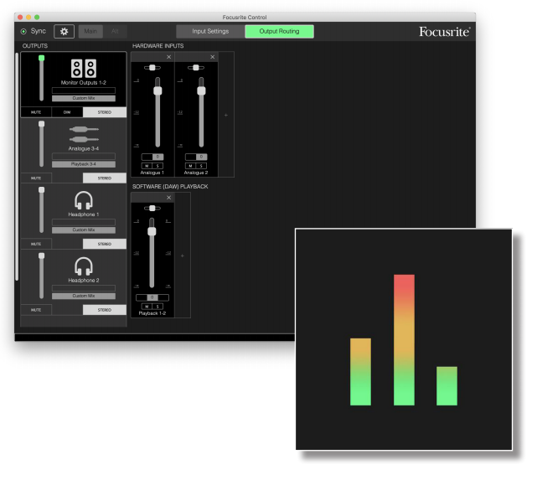The image size is (537, 480).
Task: Click the Headphone 2 output level fader
Action: coord(41,276)
